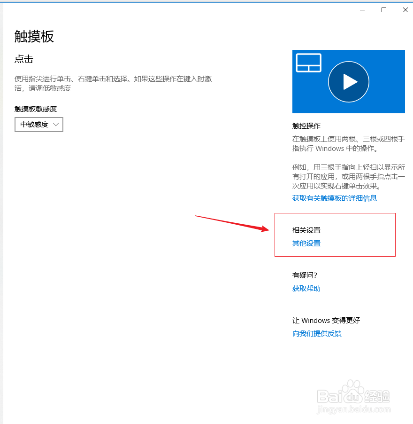413x424 pixels.
Task: Click the 让 Windows 变得更好 heading
Action: click(x=325, y=320)
